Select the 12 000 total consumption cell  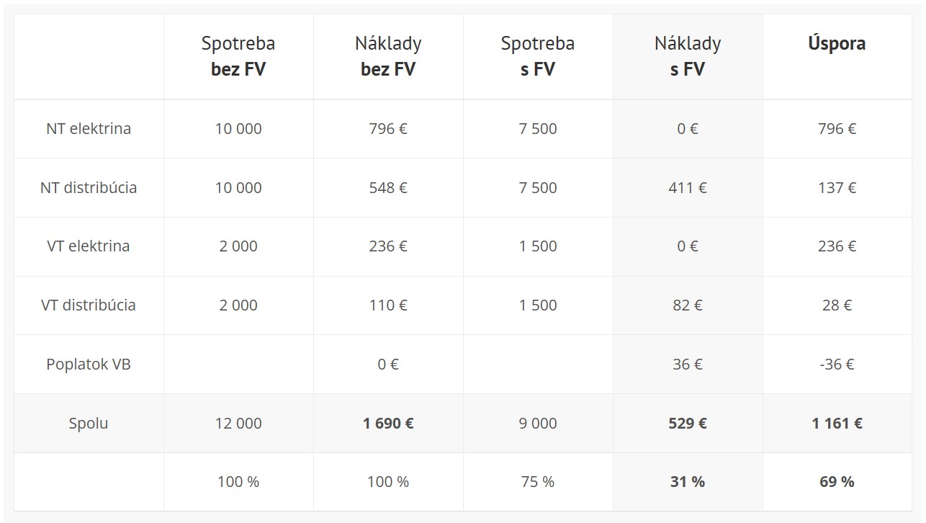point(238,424)
